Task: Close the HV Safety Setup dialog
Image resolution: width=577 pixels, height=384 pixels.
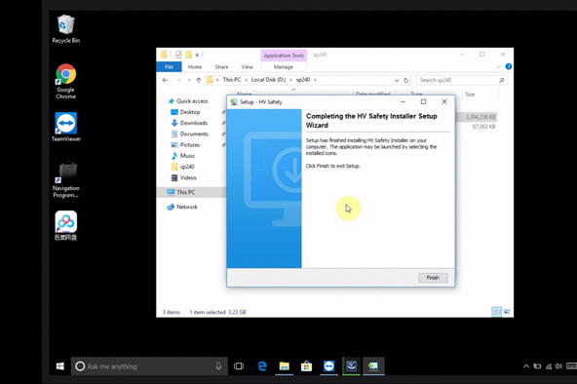Action: pos(444,102)
